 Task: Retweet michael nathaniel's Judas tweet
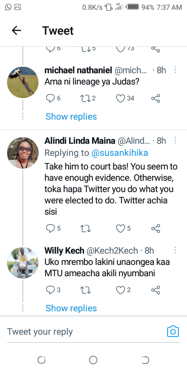85,98
